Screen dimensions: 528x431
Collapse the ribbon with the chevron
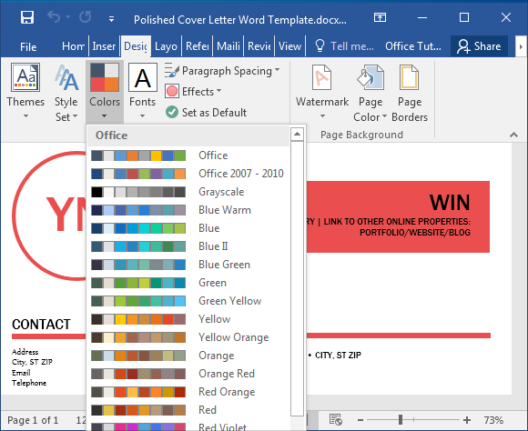tap(513, 135)
